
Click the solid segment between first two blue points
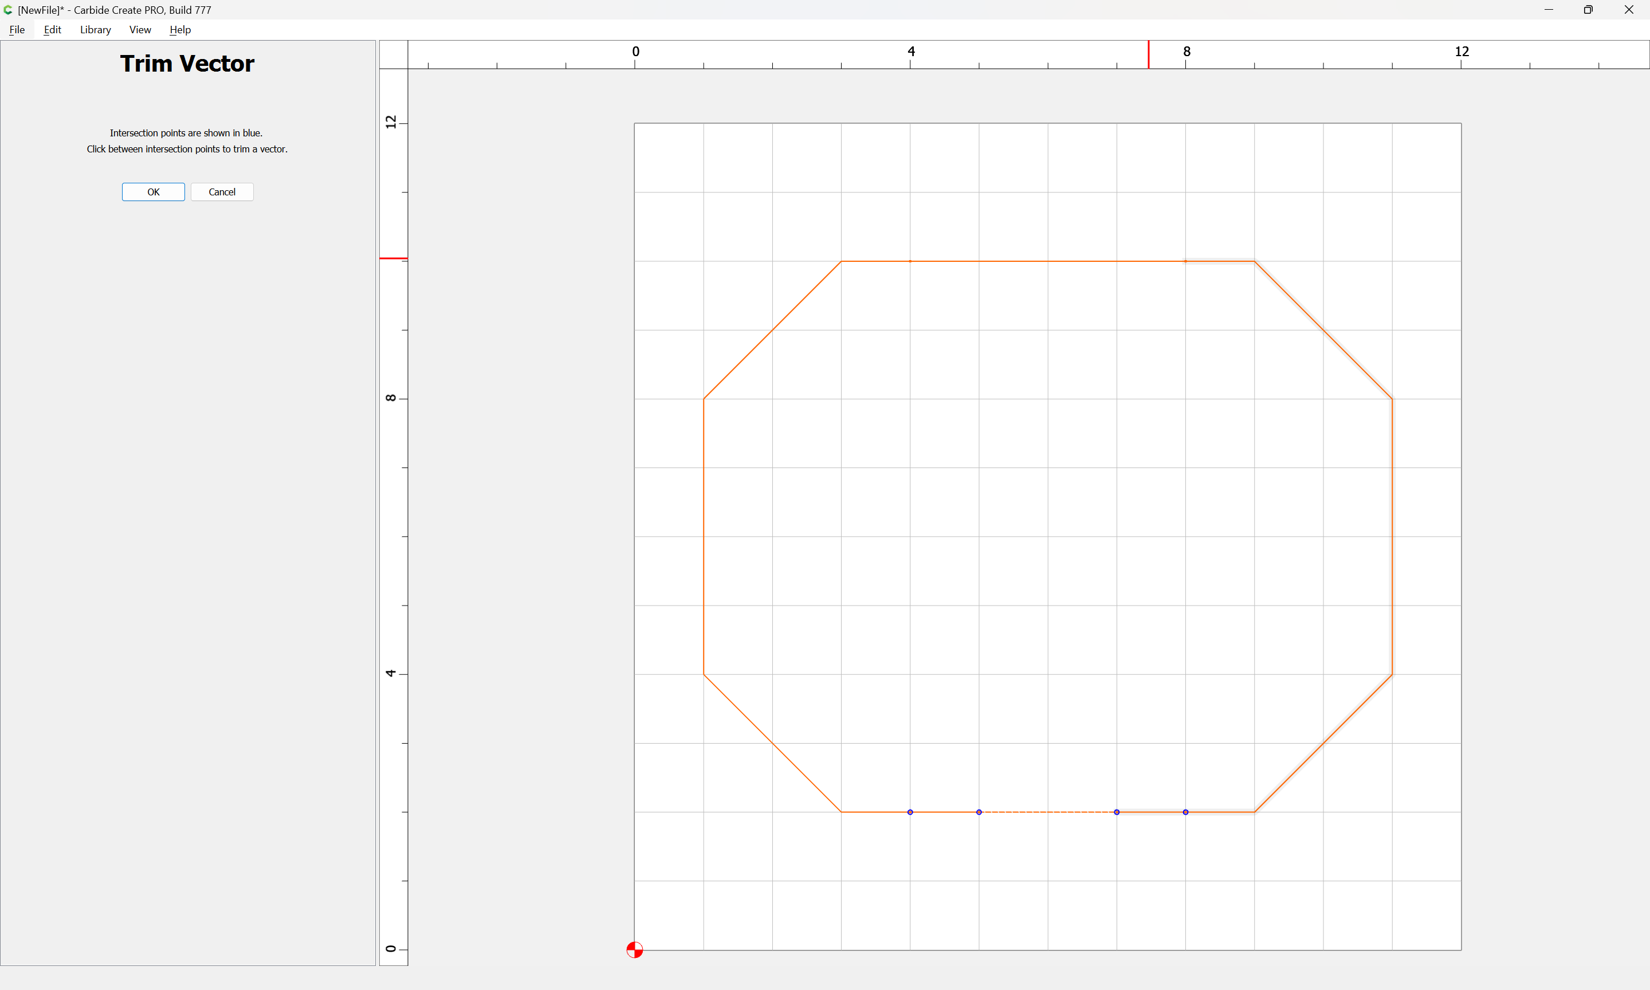tap(944, 812)
